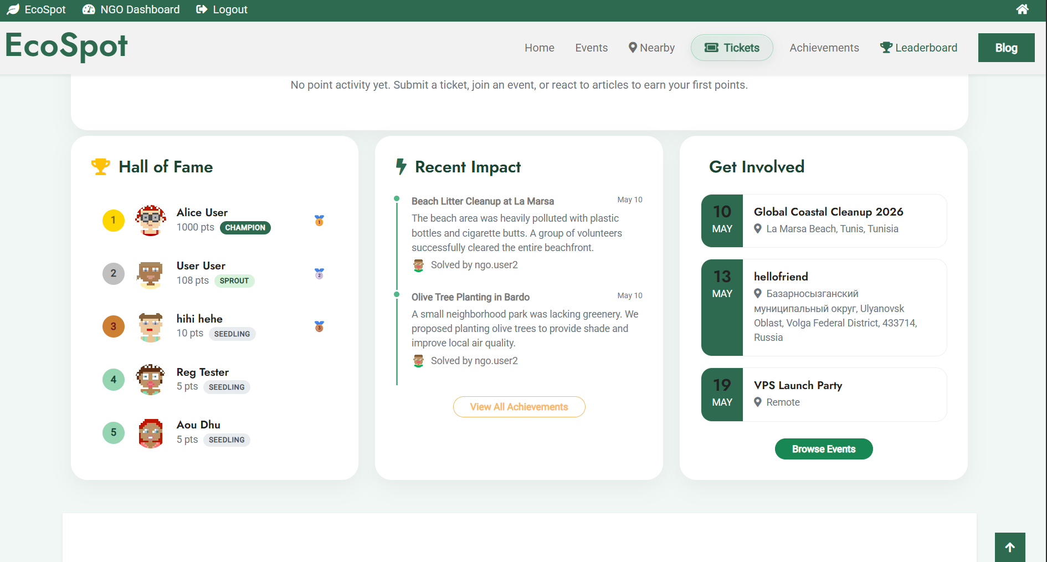Viewport: 1047px width, 562px height.
Task: Click solver avatar under Olive Tree Planting
Action: pyautogui.click(x=419, y=361)
